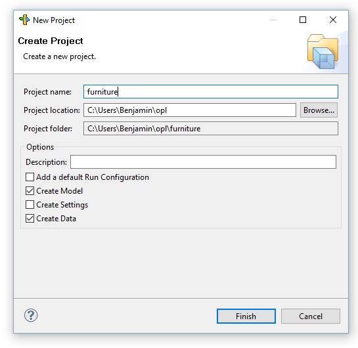
Task: Click the New Project title text
Action: point(54,20)
